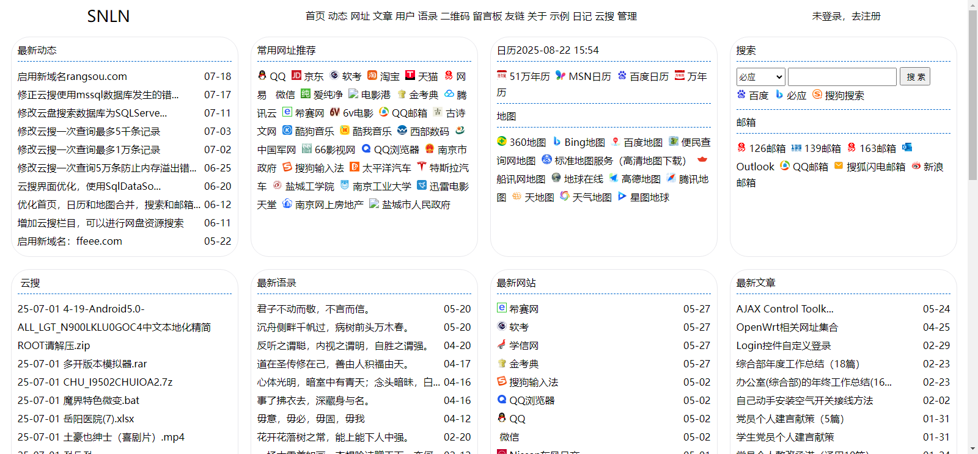This screenshot has width=978, height=454.
Task: Open the 淘宝 icon link
Action: pyautogui.click(x=372, y=76)
